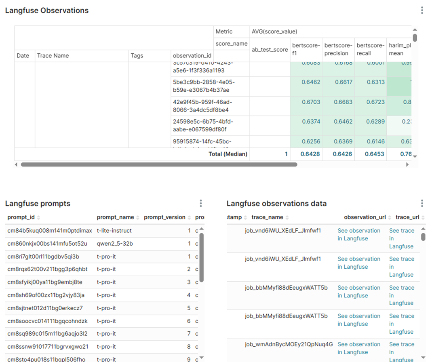
Task: Click the sort icon beside trace_name
Action: click(x=287, y=218)
